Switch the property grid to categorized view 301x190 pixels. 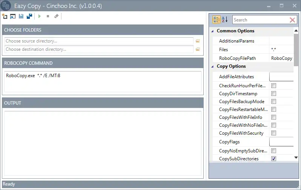point(217,20)
